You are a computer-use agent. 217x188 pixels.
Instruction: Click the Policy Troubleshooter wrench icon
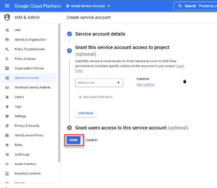[7, 49]
